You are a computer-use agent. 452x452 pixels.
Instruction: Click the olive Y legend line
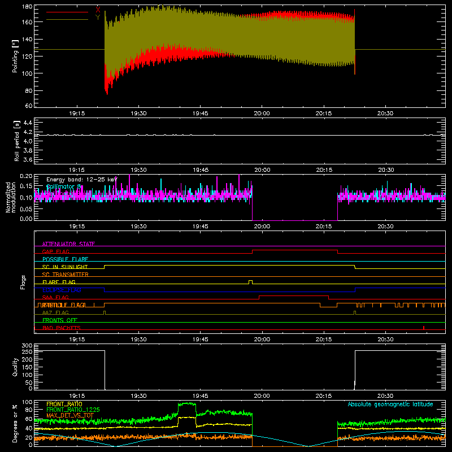(67, 20)
